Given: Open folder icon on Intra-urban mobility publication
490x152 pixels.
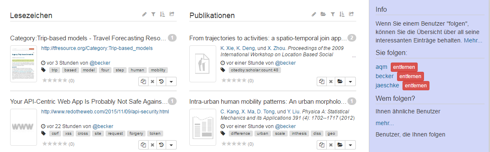Looking at the screenshot, I should click(340, 145).
